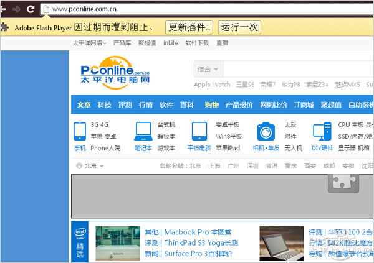Click the 运行一次 button
The image size is (374, 263).
[x=239, y=27]
